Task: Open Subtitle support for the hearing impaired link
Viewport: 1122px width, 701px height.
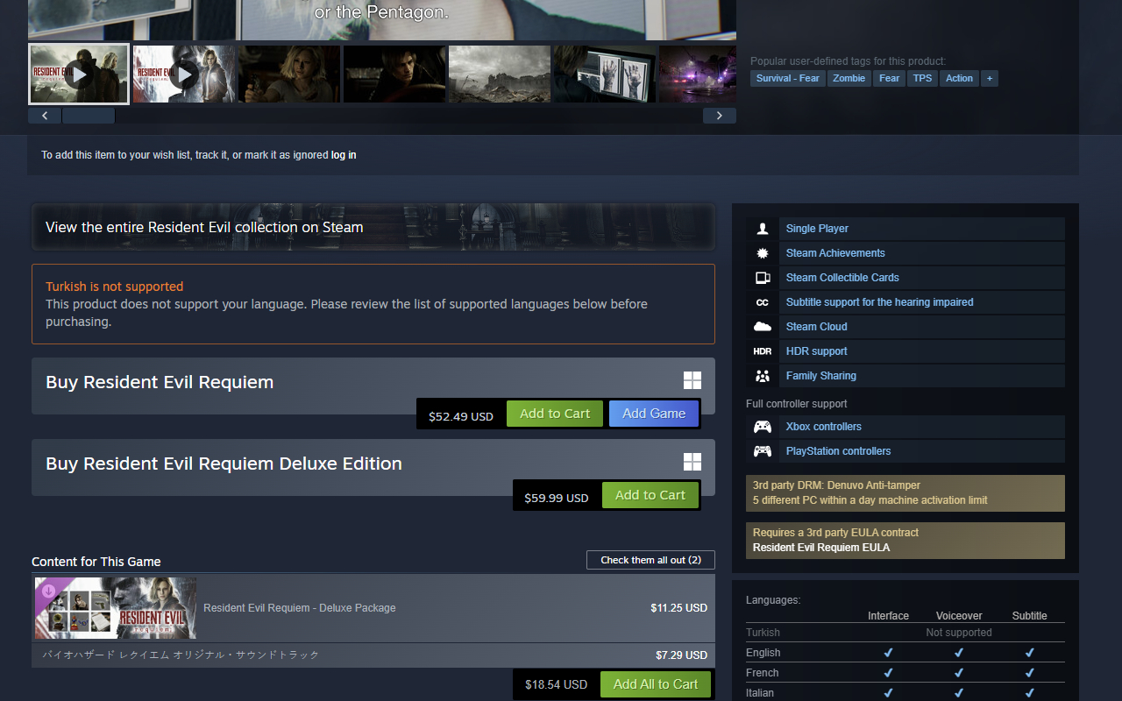Action: [879, 302]
